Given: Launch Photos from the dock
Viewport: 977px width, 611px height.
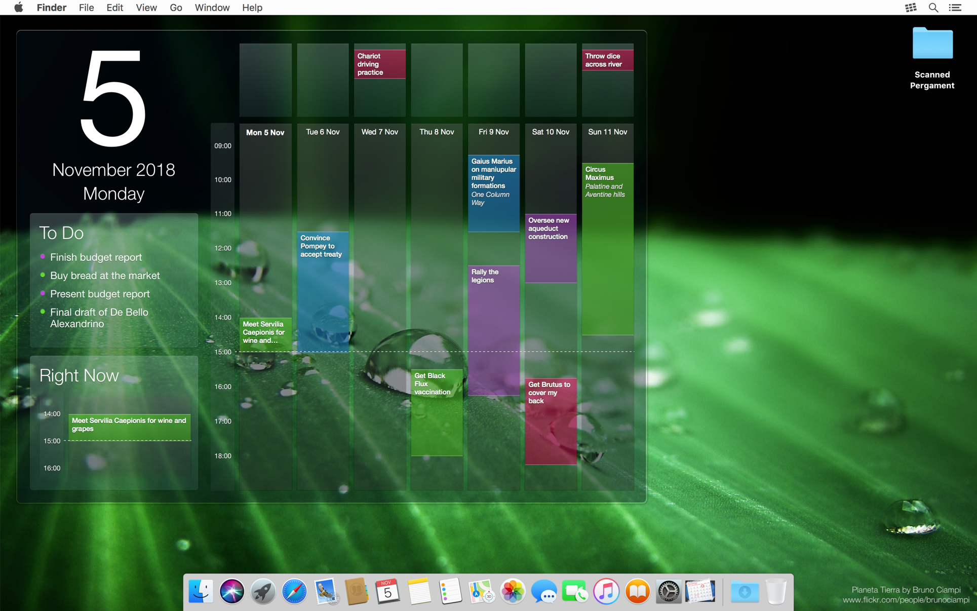Looking at the screenshot, I should point(513,591).
